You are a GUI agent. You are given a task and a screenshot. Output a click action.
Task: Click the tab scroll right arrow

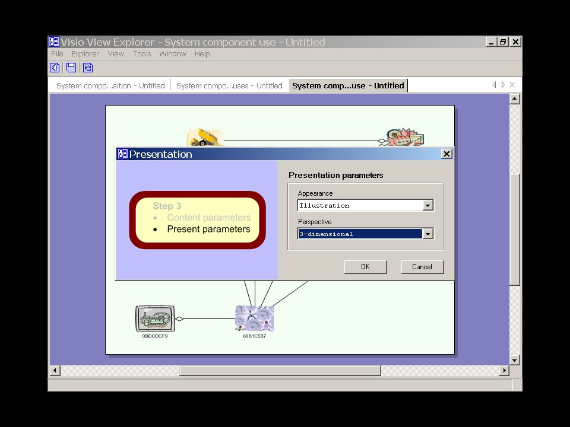pyautogui.click(x=503, y=85)
